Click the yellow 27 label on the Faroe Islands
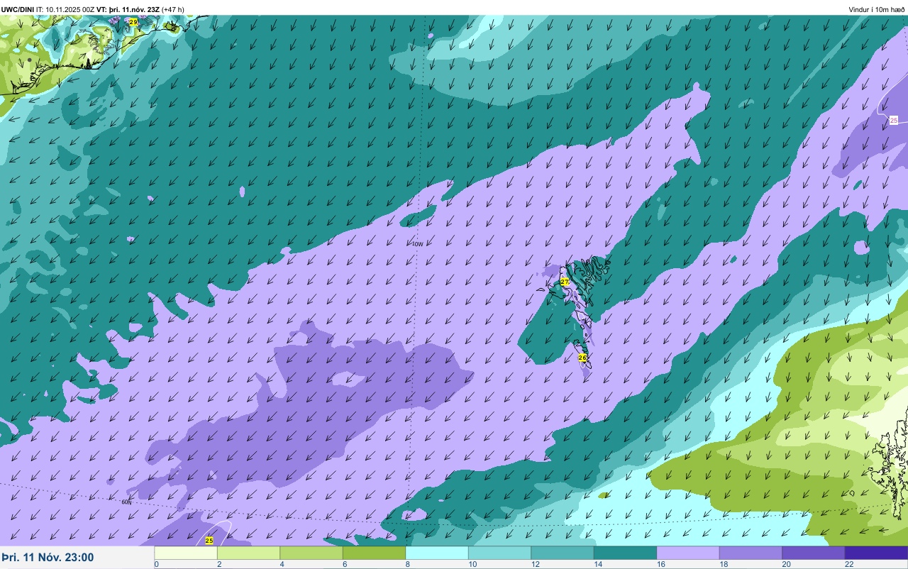The width and height of the screenshot is (908, 569). (565, 282)
